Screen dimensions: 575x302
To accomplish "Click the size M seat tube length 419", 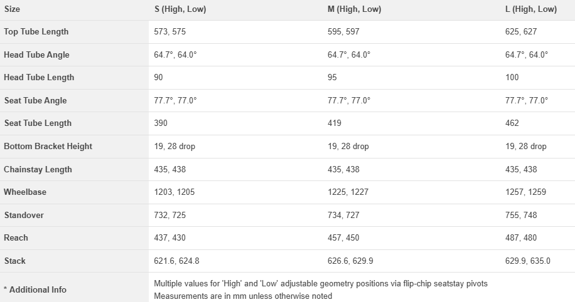I will tap(335, 123).
